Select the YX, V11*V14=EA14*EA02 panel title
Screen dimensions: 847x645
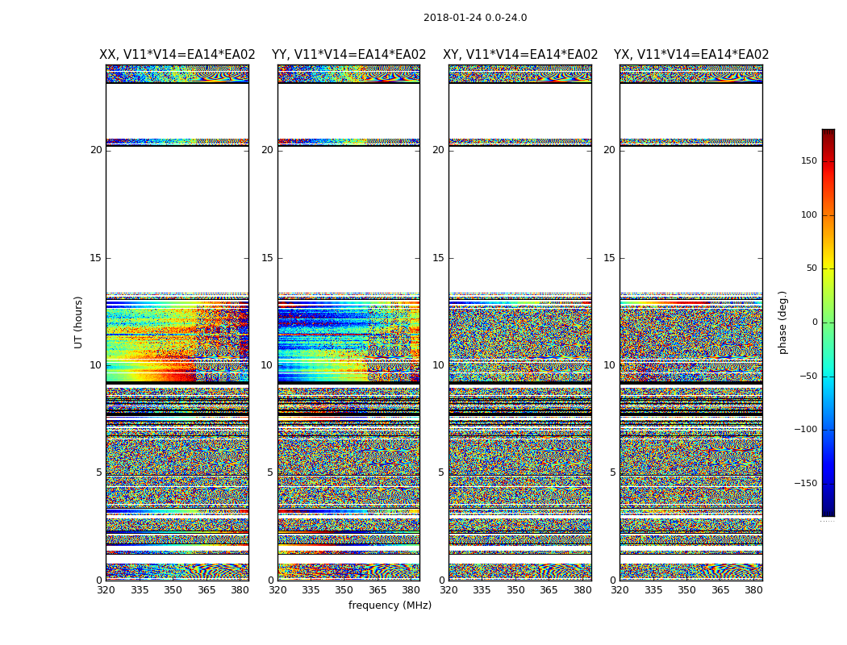tap(691, 55)
